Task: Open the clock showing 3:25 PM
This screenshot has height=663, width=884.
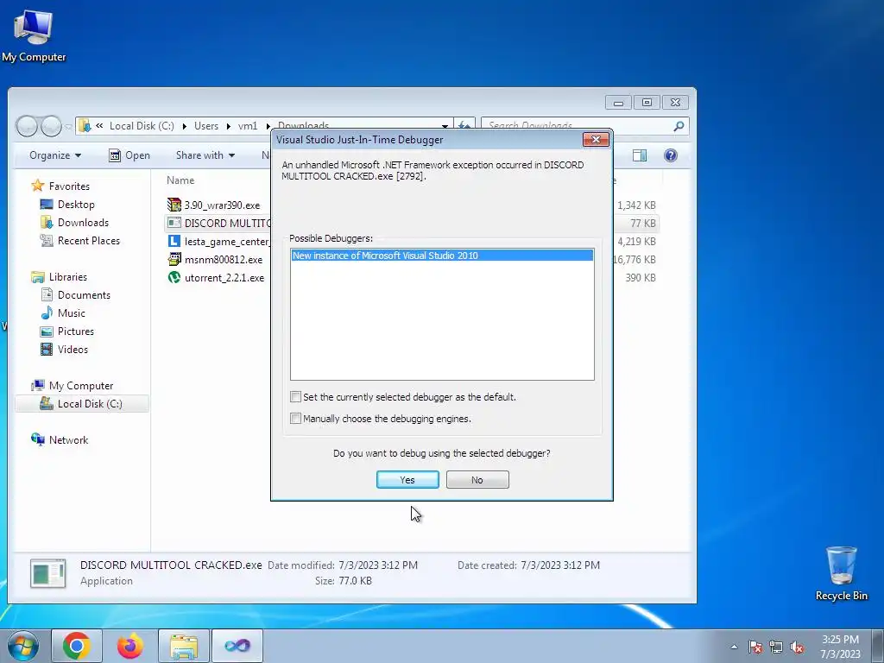Action: point(840,647)
